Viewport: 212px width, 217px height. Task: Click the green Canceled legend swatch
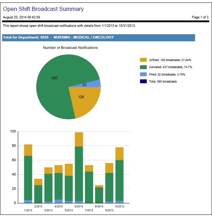143,67
